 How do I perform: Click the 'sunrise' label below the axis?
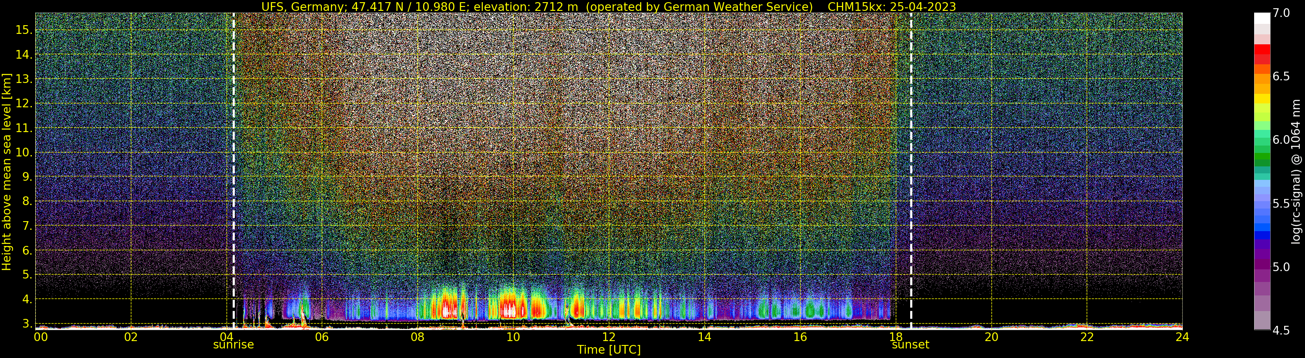coord(234,345)
